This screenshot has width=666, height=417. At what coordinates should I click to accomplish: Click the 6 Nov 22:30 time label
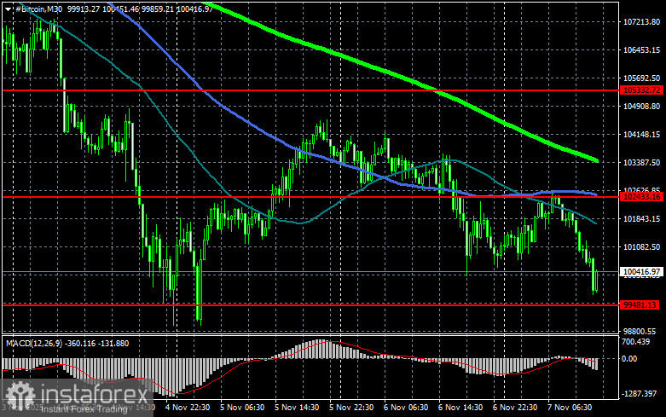[515, 408]
